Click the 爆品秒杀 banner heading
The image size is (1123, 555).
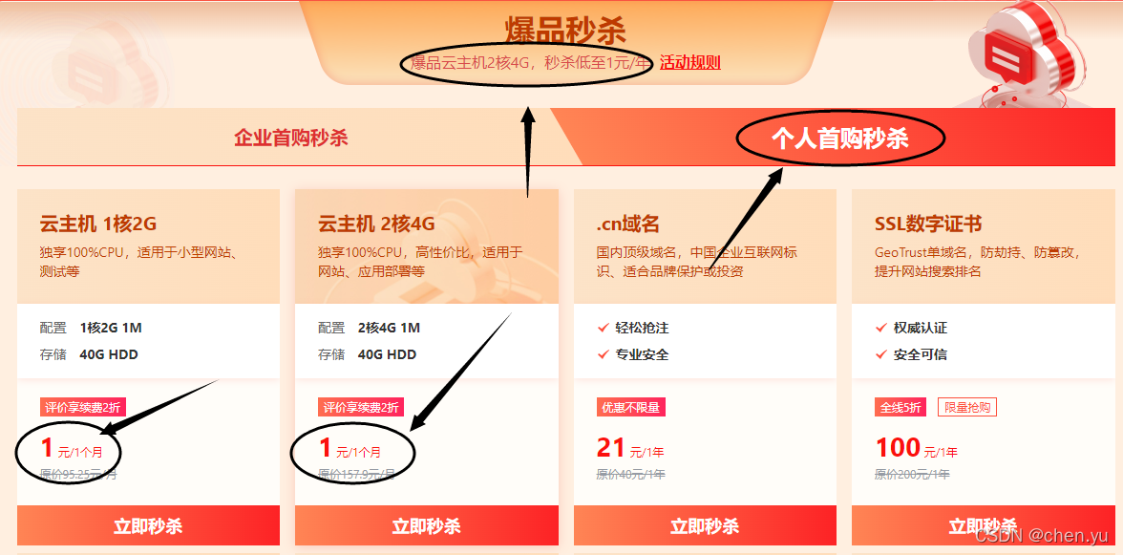coord(565,31)
